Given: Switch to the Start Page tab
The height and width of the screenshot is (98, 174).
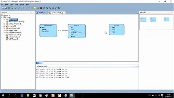Looking at the screenshot, I should [42, 13].
